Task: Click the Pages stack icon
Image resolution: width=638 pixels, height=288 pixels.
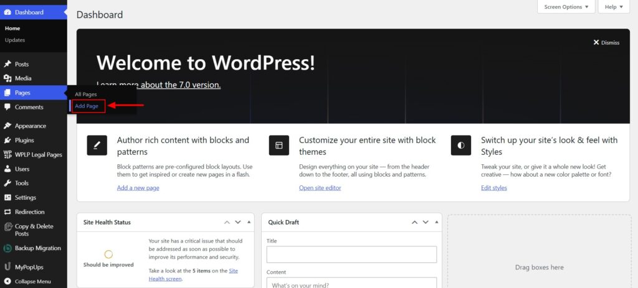Action: [x=7, y=93]
